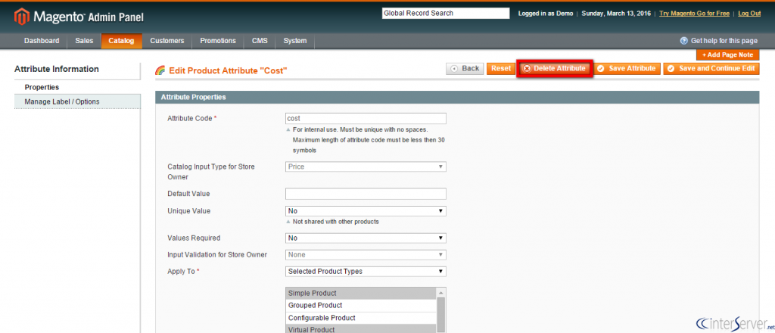
Task: Click the Add Page Note button
Action: (727, 54)
